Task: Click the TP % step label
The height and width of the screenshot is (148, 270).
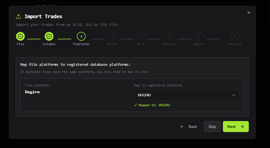Action: click(140, 44)
